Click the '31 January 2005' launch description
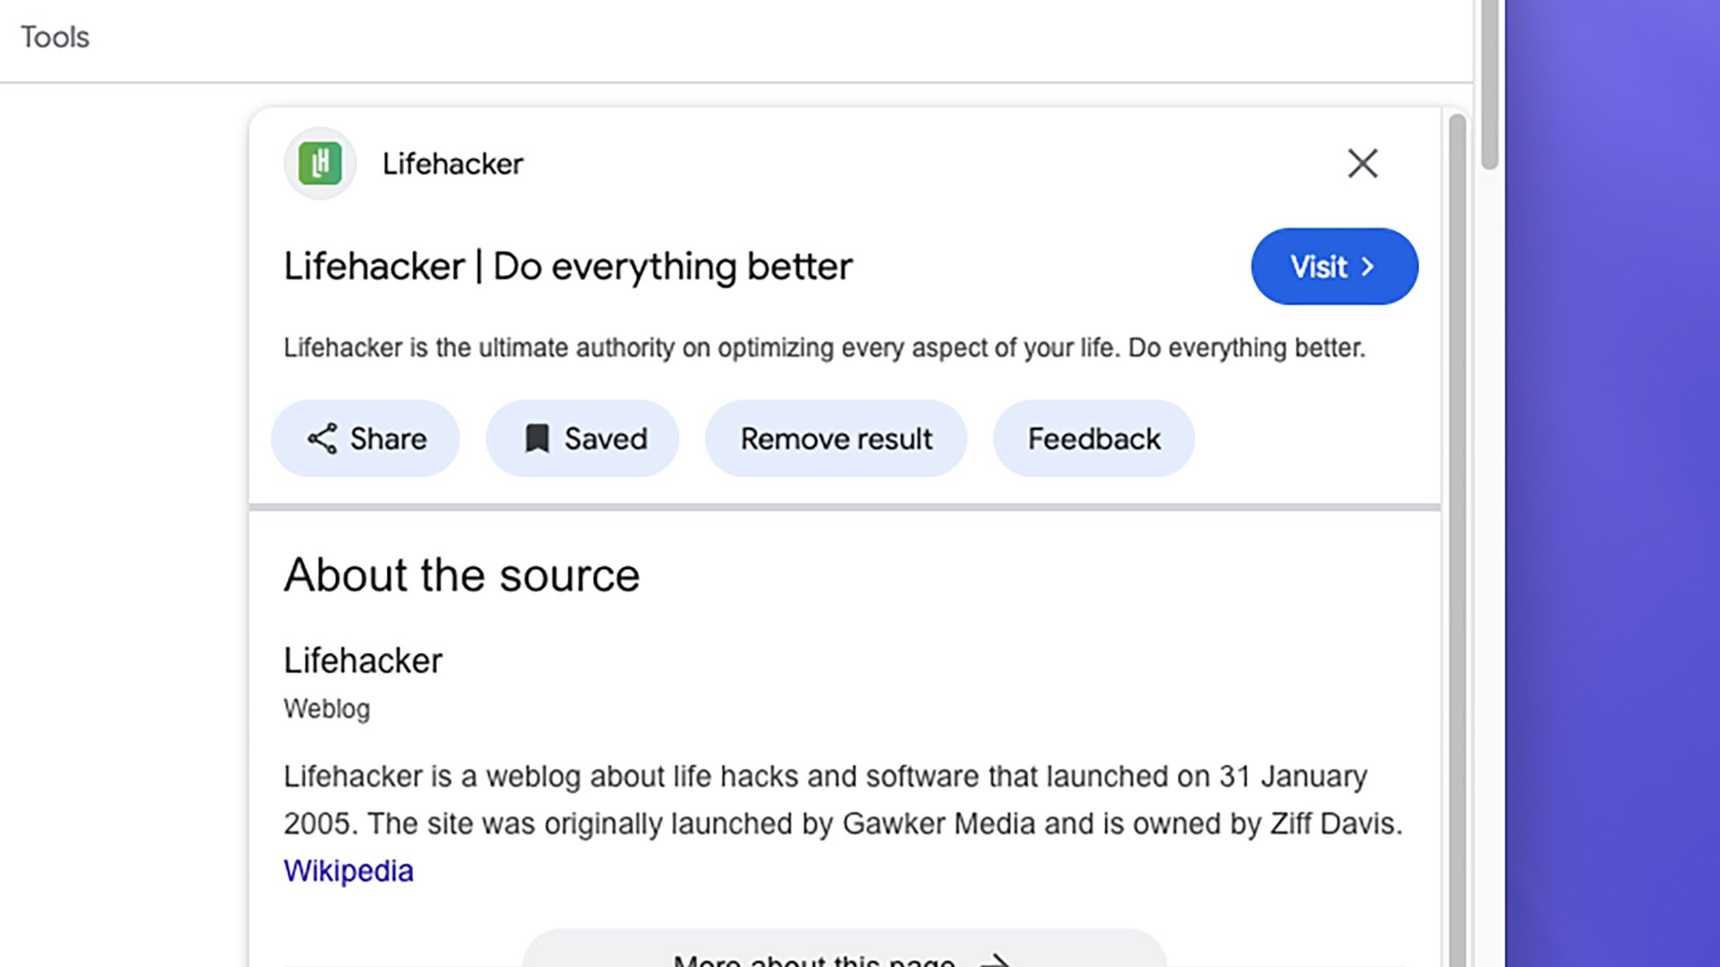The width and height of the screenshot is (1720, 967). coord(843,800)
